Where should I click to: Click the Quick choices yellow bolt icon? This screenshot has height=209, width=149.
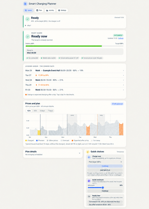88,152
